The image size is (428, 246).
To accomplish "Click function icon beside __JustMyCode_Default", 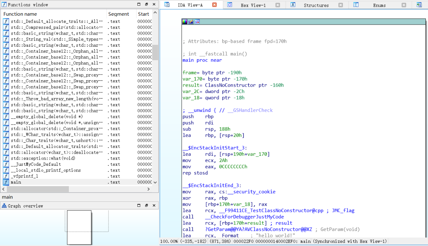I will tap(6, 164).
